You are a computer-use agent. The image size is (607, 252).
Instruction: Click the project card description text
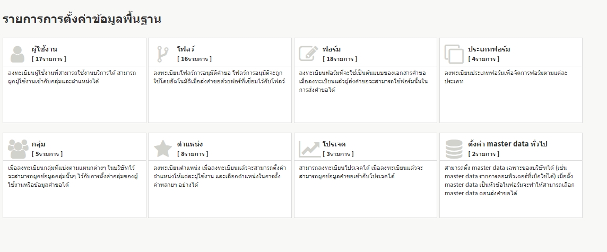coord(362,172)
